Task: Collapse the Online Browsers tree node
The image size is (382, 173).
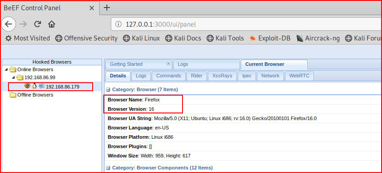Action: point(6,69)
